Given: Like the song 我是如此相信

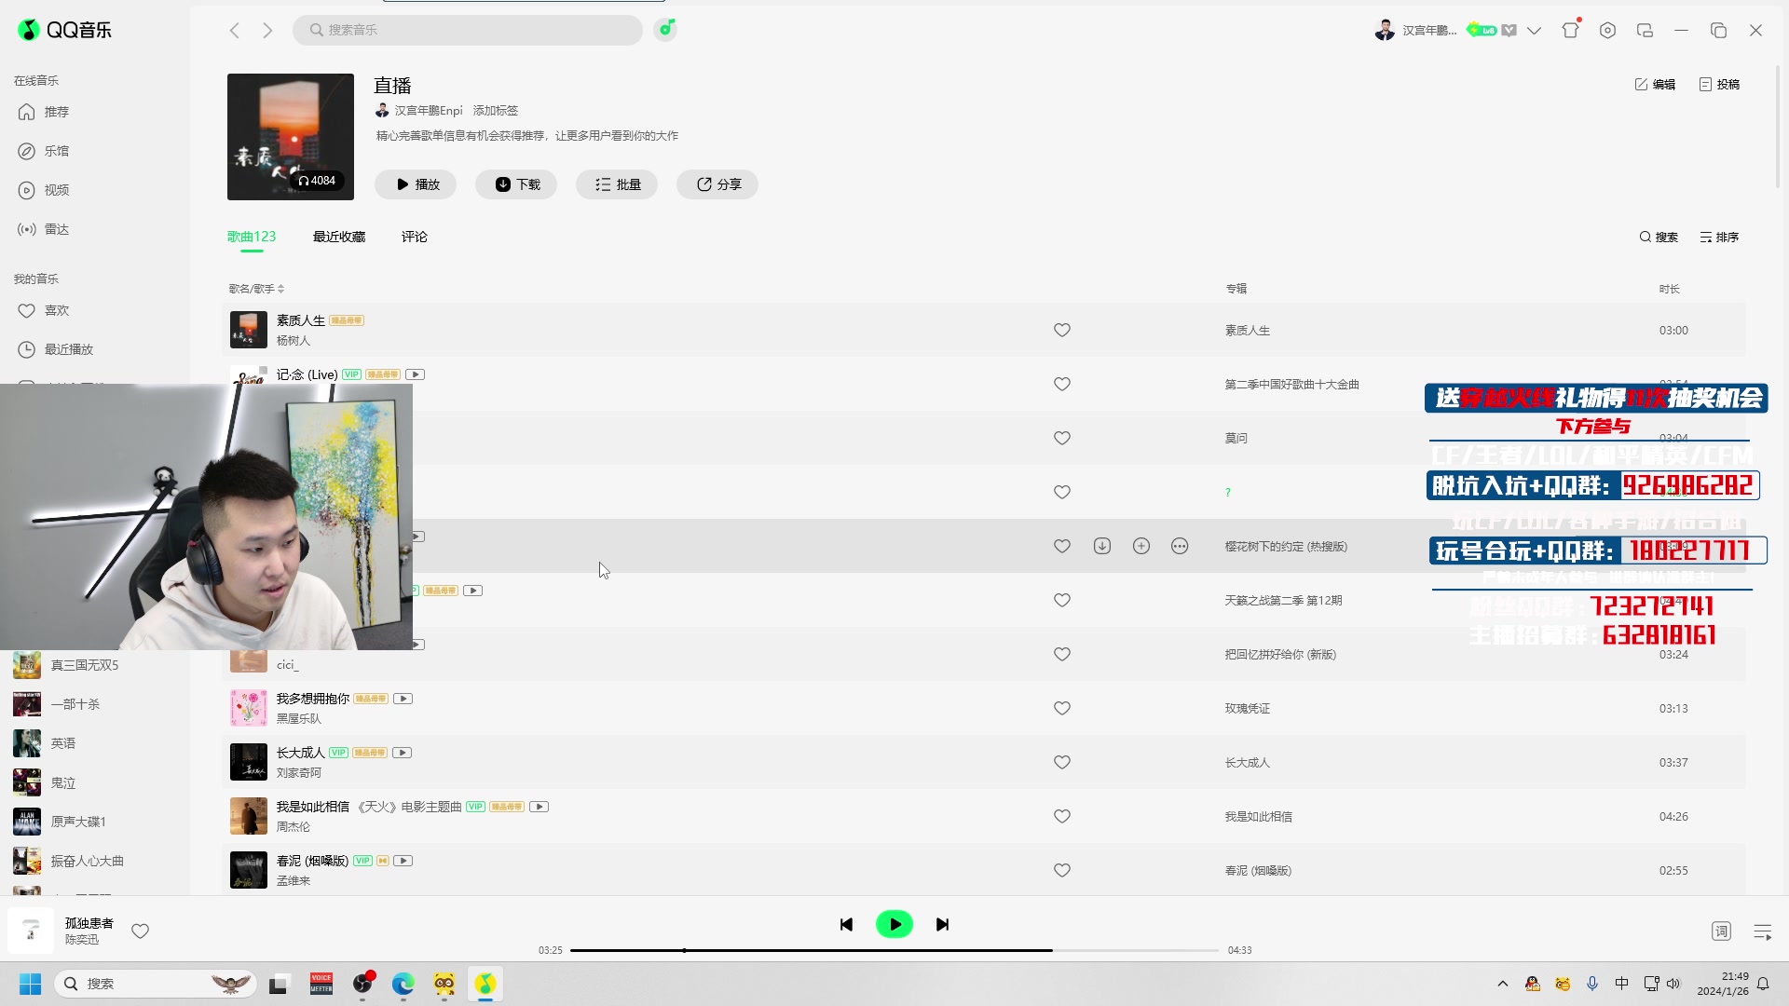Looking at the screenshot, I should (1062, 816).
